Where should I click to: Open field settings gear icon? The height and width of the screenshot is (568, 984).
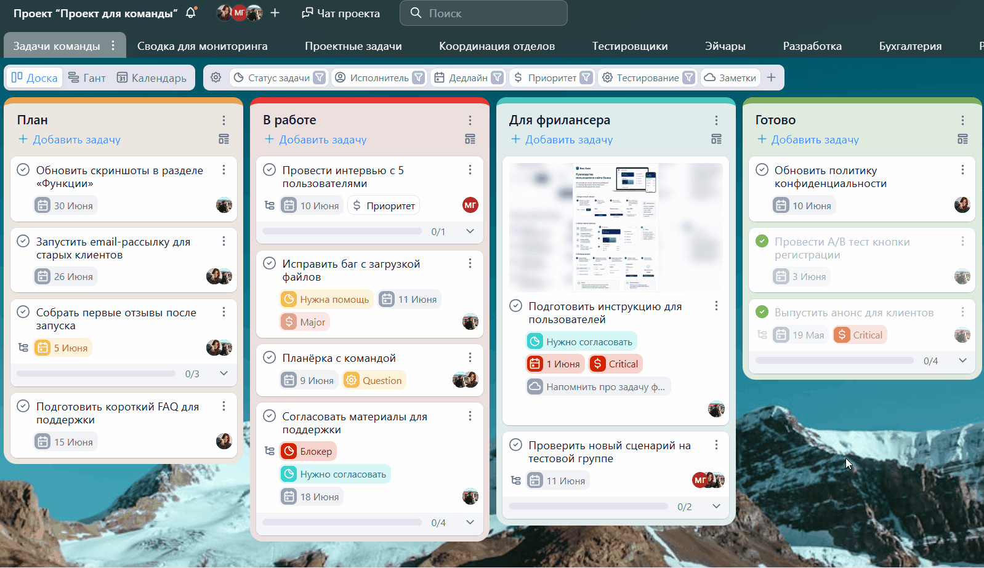coord(216,78)
